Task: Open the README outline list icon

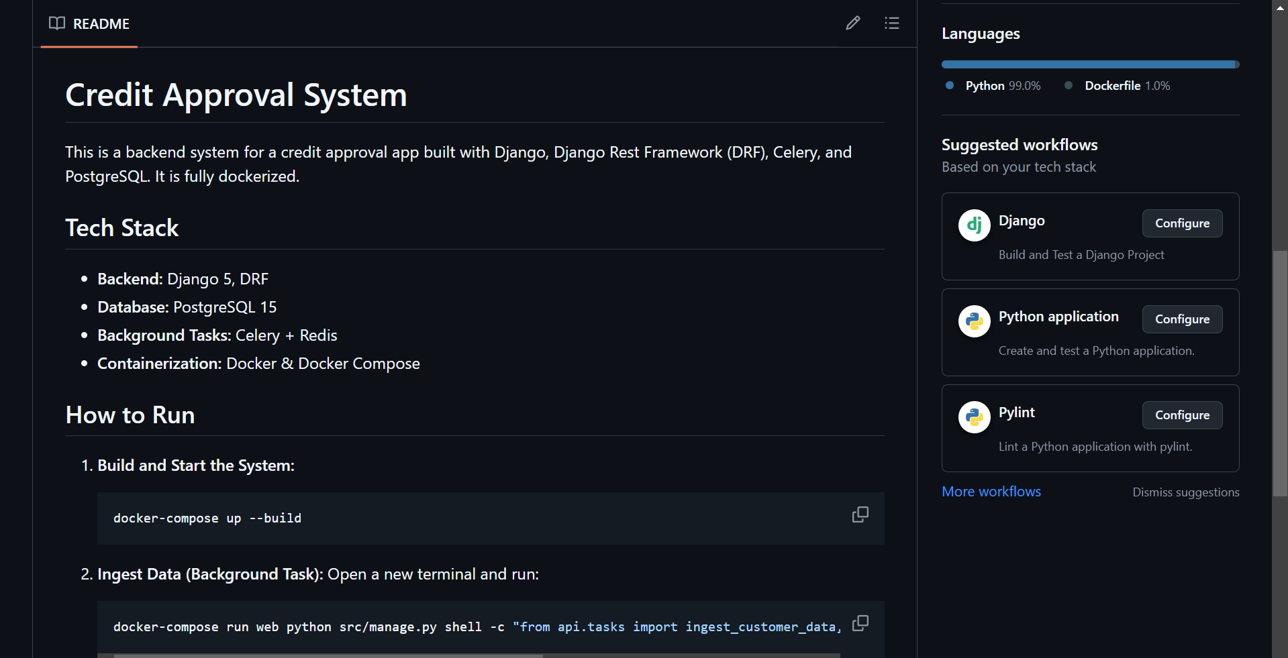Action: tap(891, 23)
